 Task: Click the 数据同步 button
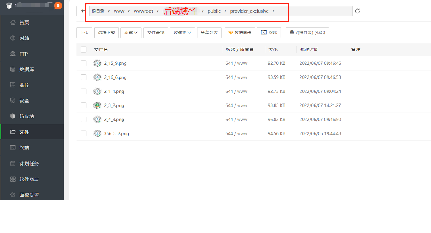tap(240, 33)
